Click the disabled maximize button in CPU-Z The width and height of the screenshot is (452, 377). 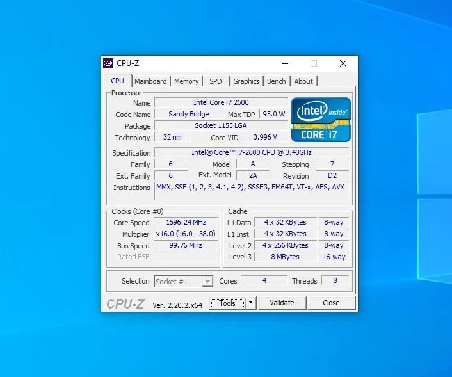point(314,63)
